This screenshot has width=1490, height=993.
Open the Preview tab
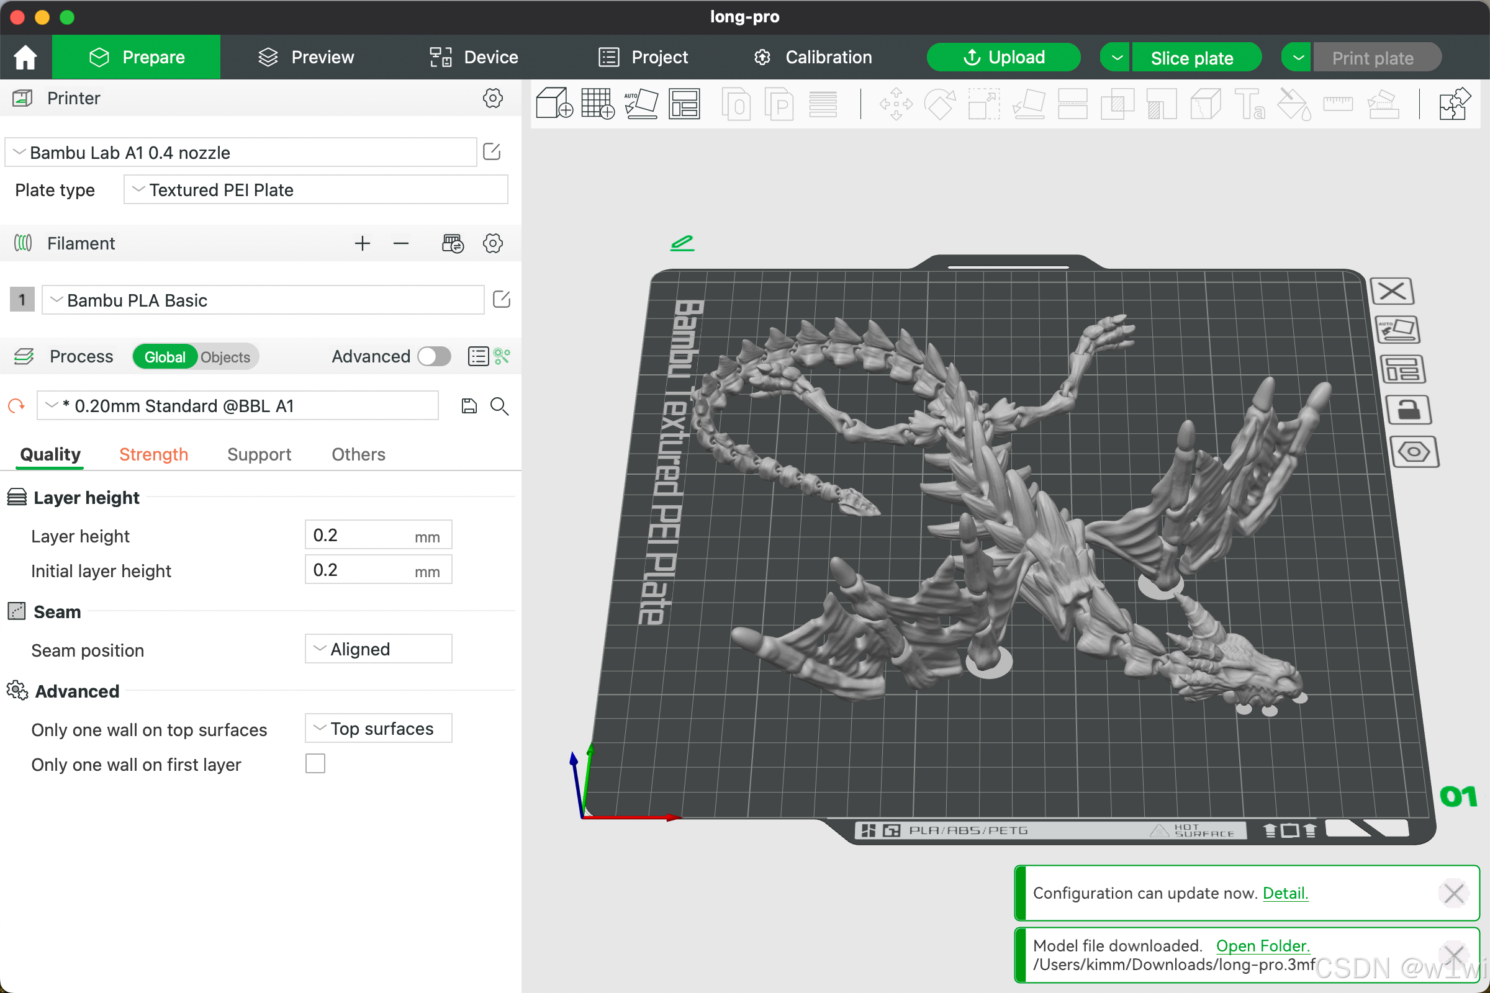tap(306, 57)
